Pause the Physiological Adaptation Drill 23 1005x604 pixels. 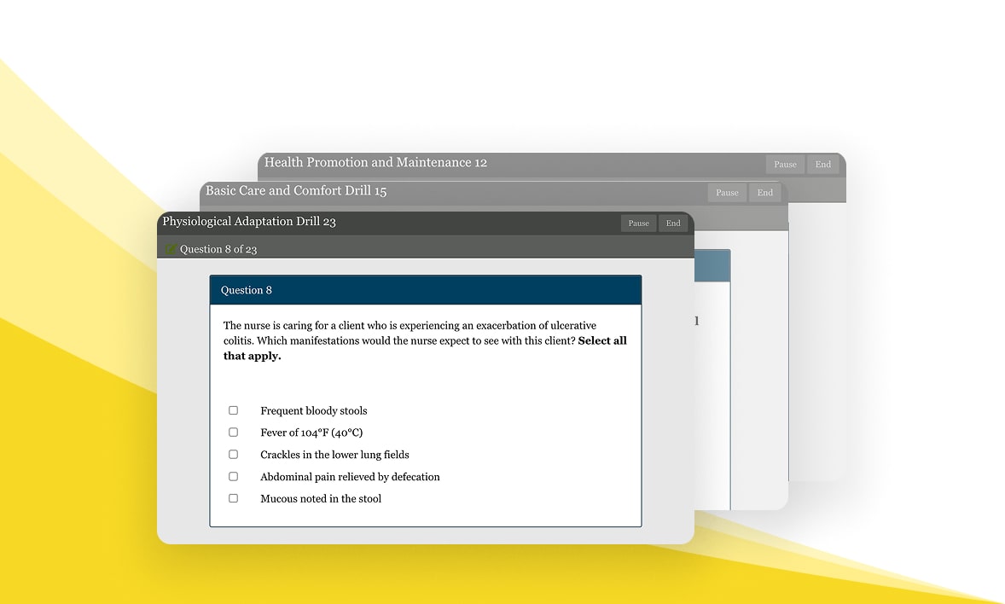tap(638, 224)
